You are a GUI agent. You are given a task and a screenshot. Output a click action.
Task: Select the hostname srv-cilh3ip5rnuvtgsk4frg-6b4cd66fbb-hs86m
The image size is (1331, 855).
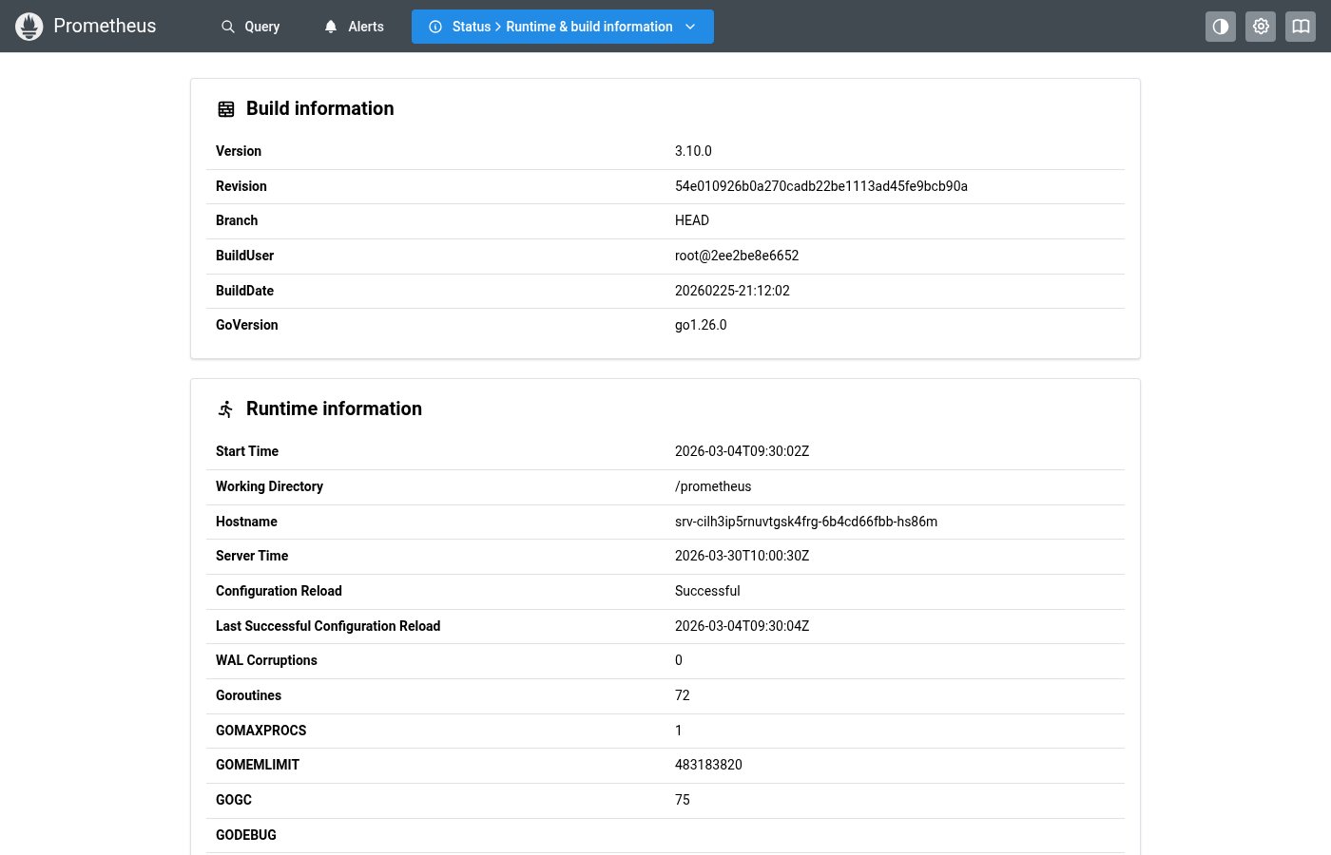tap(806, 522)
